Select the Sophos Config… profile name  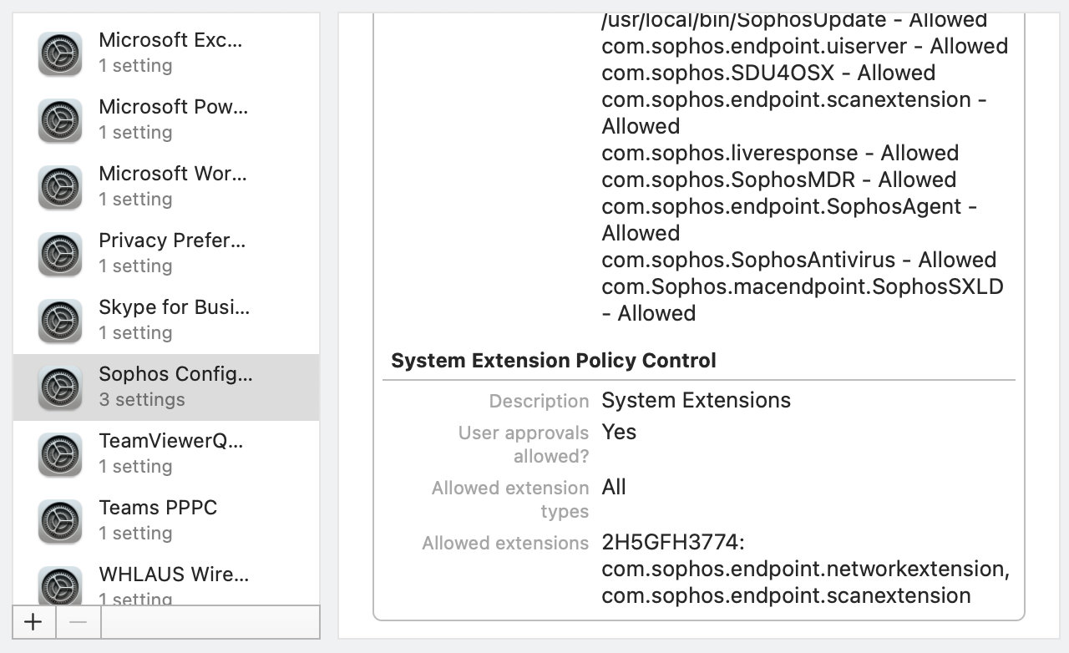(175, 374)
